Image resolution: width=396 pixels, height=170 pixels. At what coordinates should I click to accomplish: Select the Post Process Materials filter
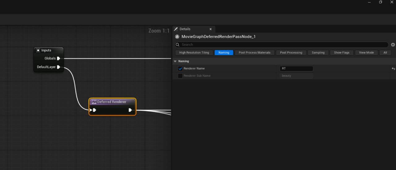click(254, 53)
